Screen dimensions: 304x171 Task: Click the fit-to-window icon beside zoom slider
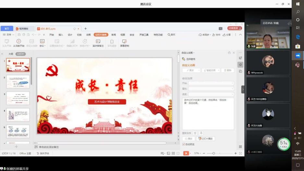240,153
